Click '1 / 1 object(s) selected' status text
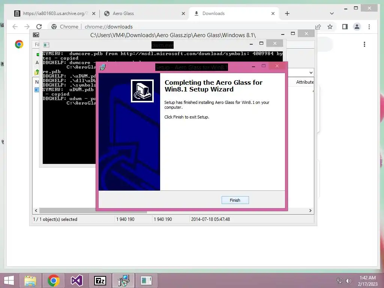The height and width of the screenshot is (288, 384). [x=55, y=219]
